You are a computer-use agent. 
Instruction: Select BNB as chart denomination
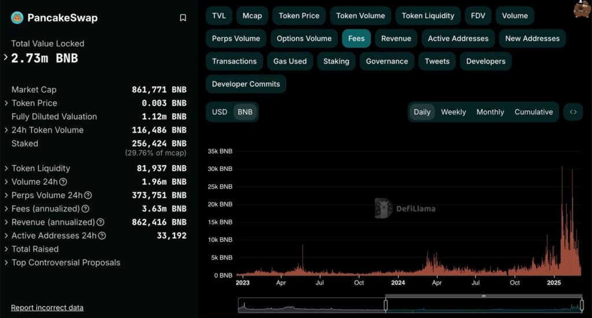pyautogui.click(x=245, y=112)
